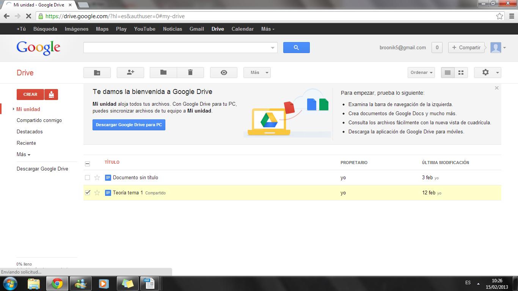Screen dimensions: 518x291
Task: Expand the Mi unidad tree arrow
Action: (14, 109)
